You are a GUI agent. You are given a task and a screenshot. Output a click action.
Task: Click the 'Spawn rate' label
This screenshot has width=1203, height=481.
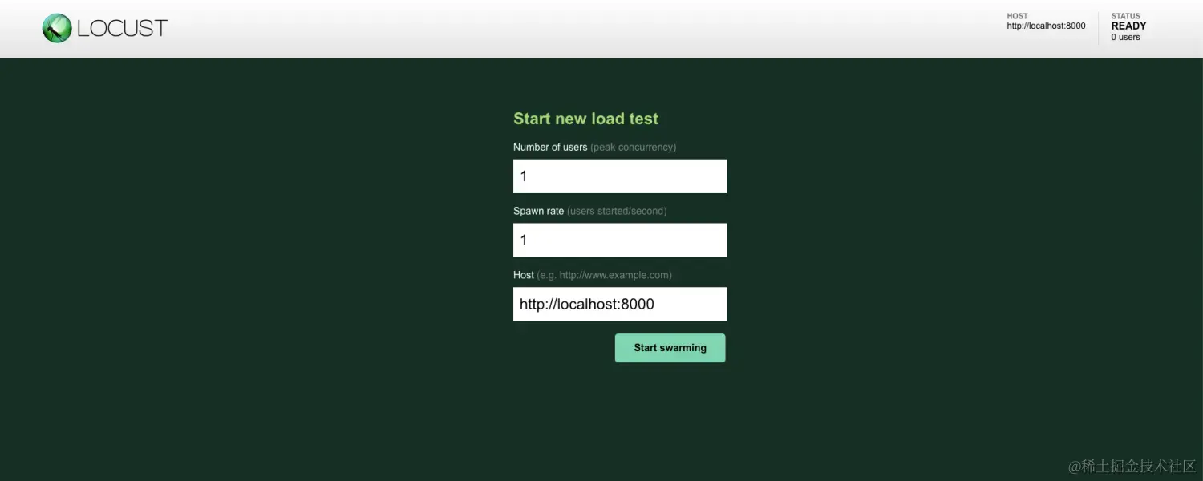539,212
